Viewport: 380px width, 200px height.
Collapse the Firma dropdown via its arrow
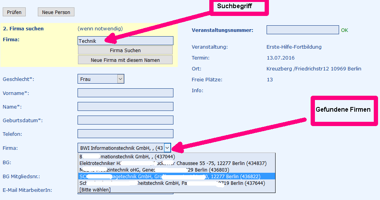tap(167, 148)
